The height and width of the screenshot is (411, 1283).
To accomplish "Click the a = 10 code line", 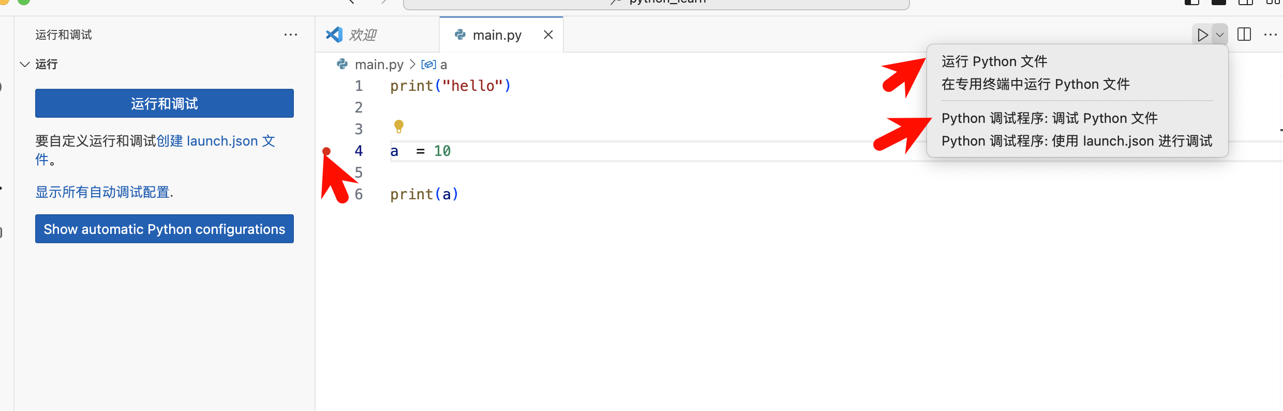I will [420, 151].
